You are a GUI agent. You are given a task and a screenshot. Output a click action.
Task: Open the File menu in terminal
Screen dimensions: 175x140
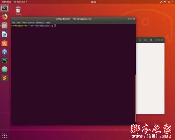coord(14,23)
